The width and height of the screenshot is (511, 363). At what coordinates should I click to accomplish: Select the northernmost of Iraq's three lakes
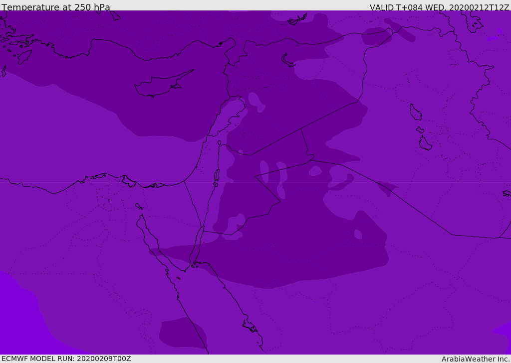click(x=415, y=112)
